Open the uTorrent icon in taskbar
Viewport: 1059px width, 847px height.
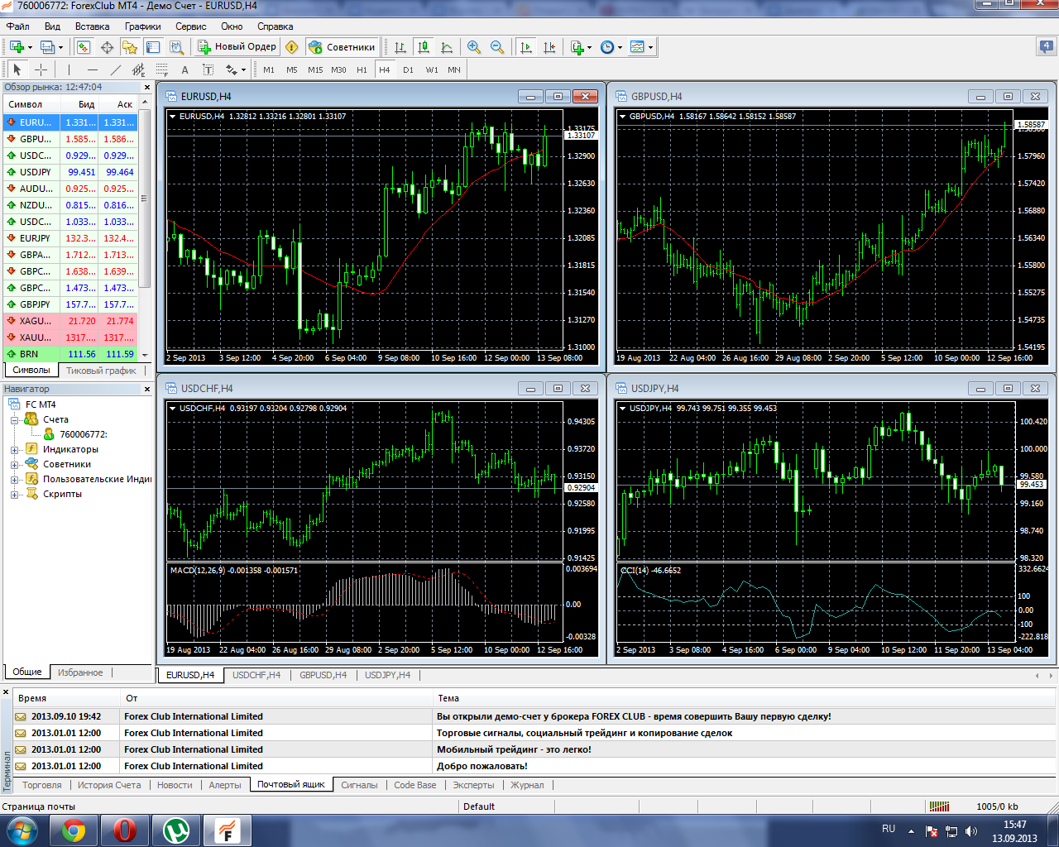(175, 830)
